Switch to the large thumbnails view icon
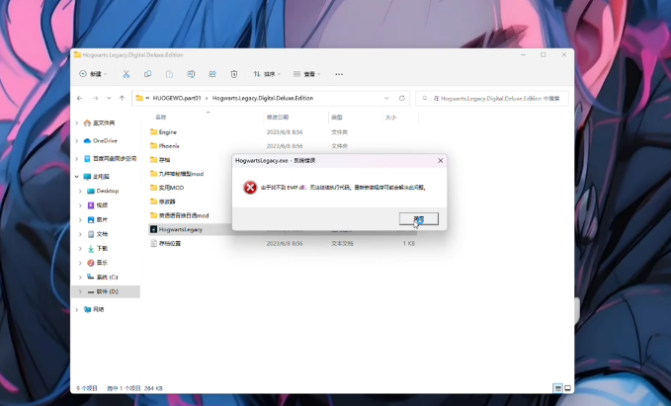Screen dimensions: 671x406 [x=567, y=388]
